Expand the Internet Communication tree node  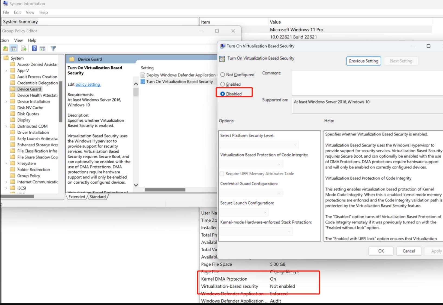point(6,182)
